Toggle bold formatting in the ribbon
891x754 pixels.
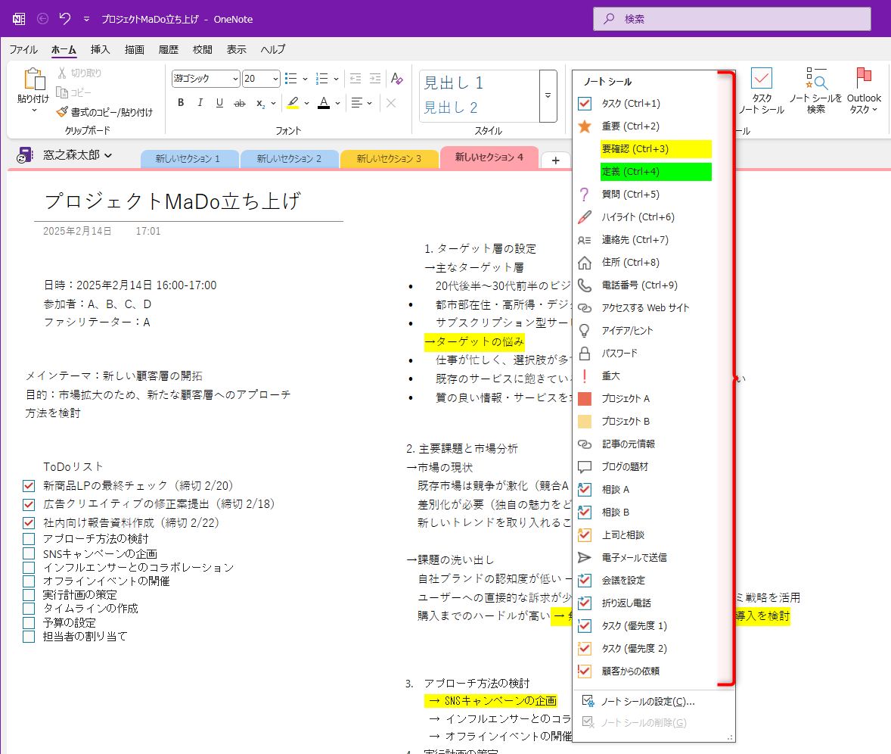click(181, 103)
